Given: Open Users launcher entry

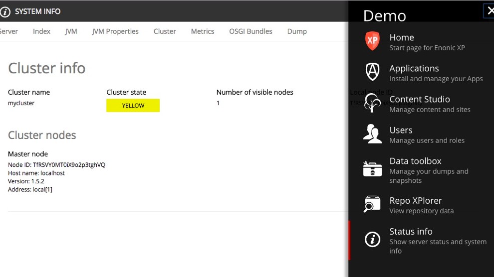Looking at the screenshot, I should (x=421, y=134).
